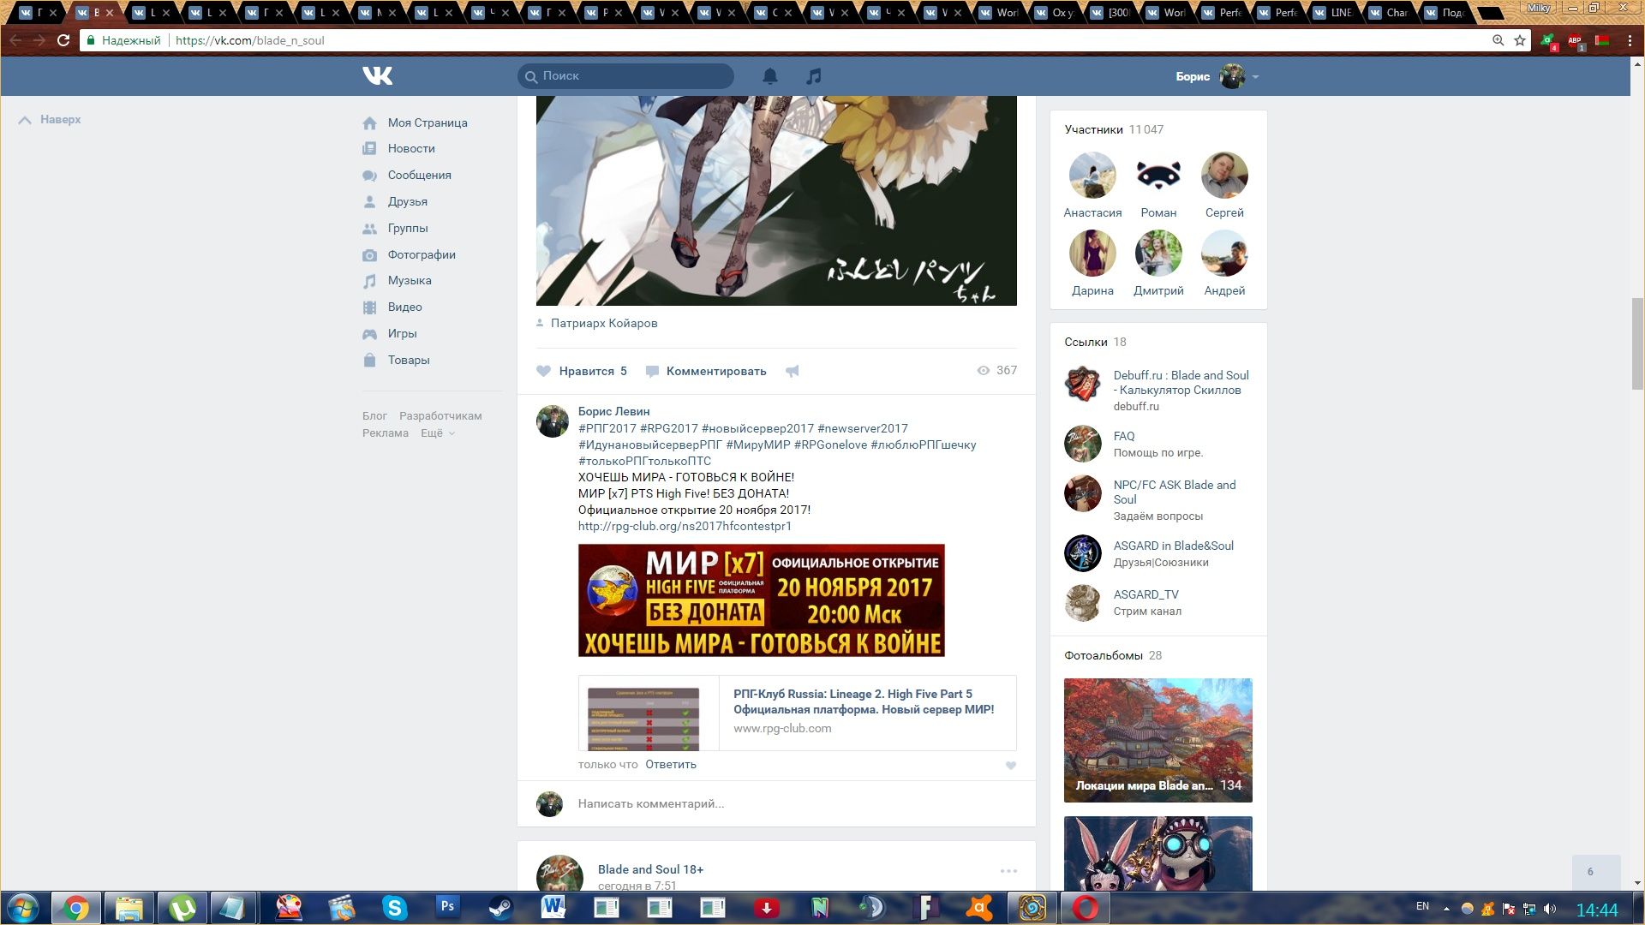
Task: Click the page vertical scrollbar thumb
Action: click(1637, 343)
